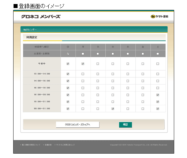The image size is (187, 158).
Task: Click the クロネコメンバーズ header logo
Action: pyautogui.click(x=41, y=16)
